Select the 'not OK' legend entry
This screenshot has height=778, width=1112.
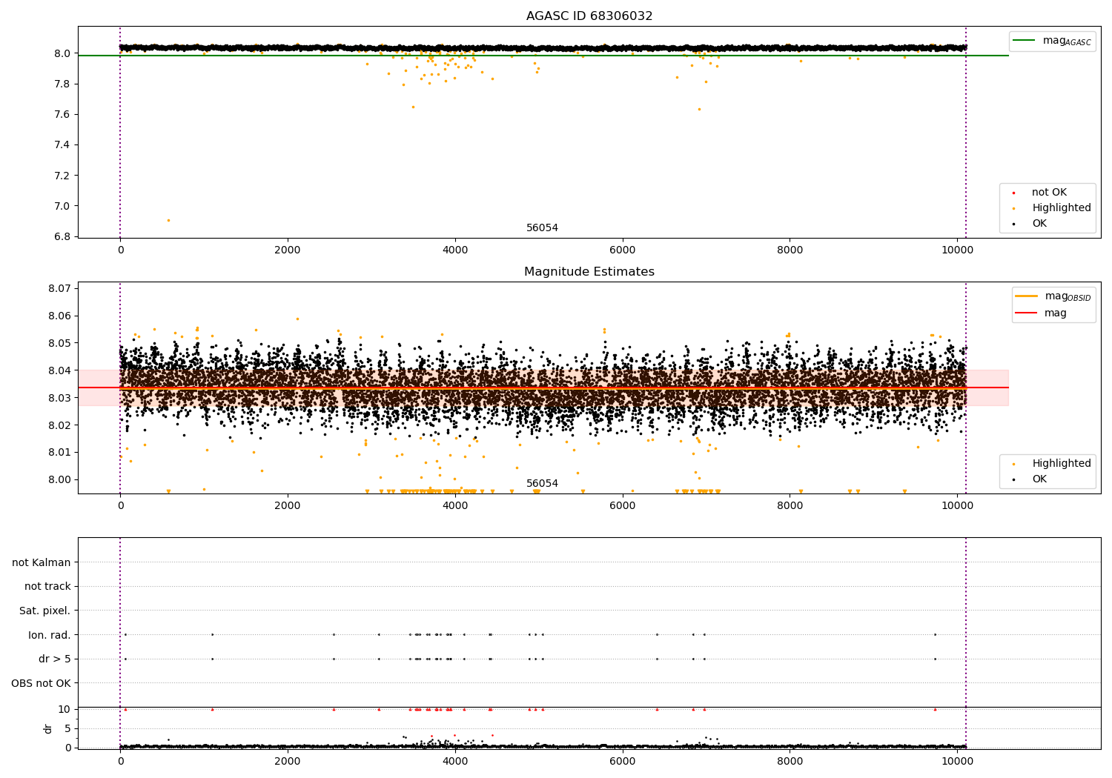point(1048,193)
